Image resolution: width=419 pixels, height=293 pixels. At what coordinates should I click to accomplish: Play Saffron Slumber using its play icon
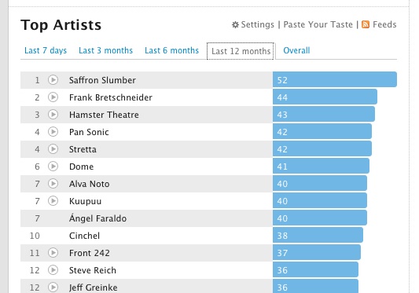(53, 80)
